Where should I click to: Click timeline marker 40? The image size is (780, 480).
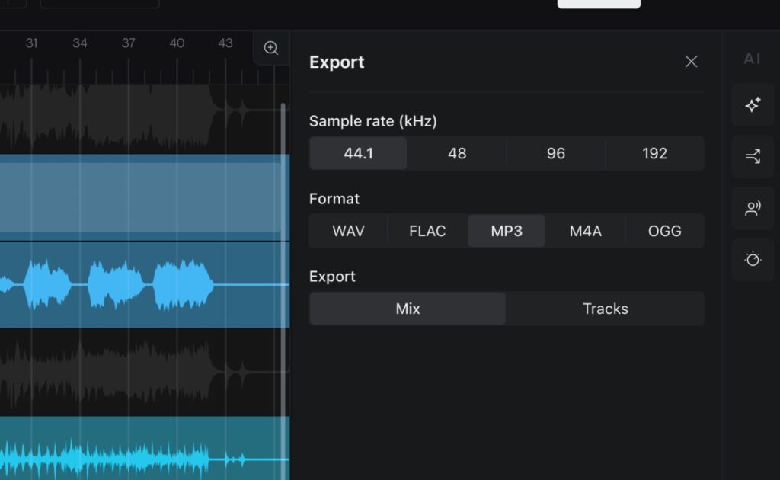click(x=177, y=43)
